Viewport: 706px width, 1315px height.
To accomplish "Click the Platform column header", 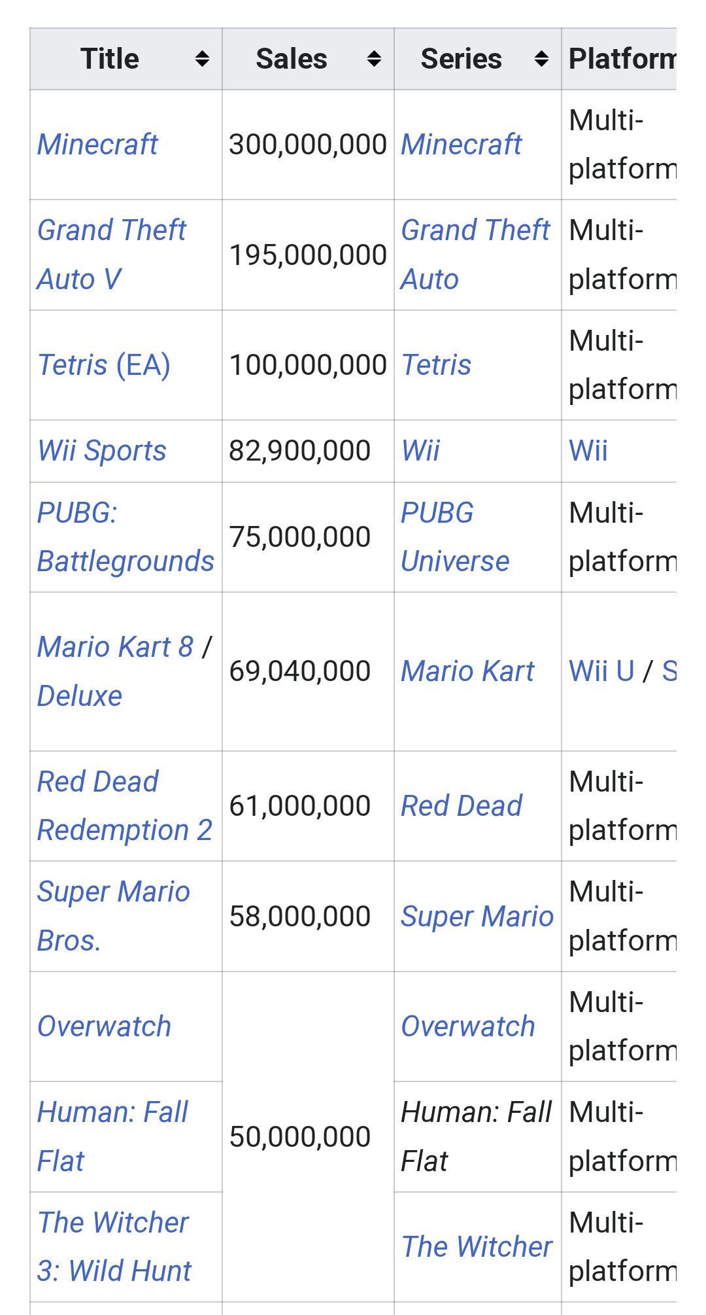I will (621, 59).
